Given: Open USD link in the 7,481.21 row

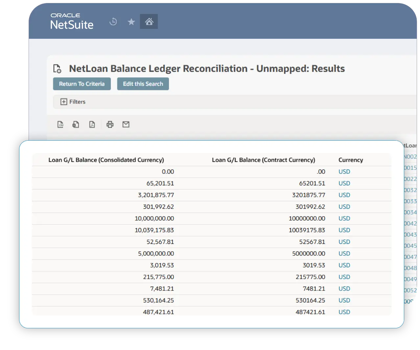Looking at the screenshot, I should (344, 289).
